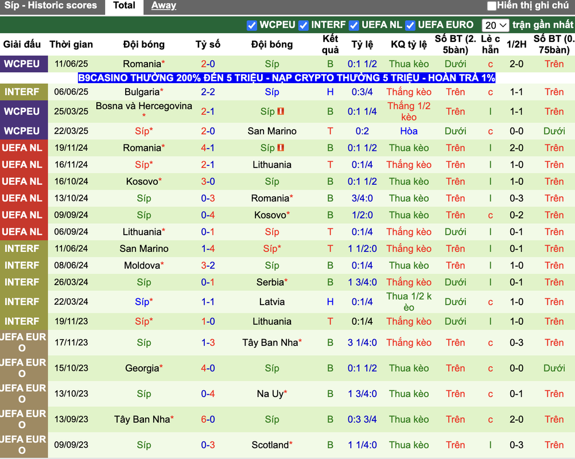Image resolution: width=575 pixels, height=459 pixels.
Task: Click WCPEU league label for 11/06/25 match
Action: pos(24,64)
